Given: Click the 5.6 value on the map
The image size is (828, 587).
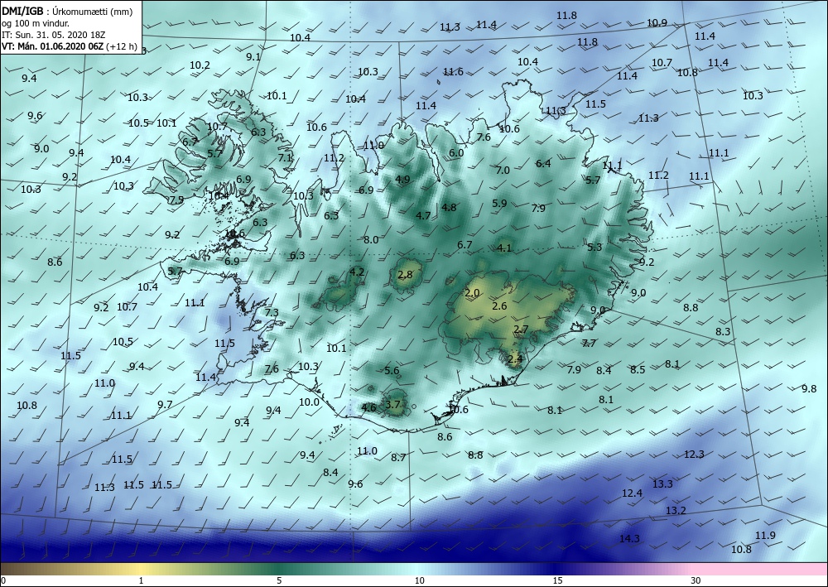Looking at the screenshot, I should coord(392,371).
